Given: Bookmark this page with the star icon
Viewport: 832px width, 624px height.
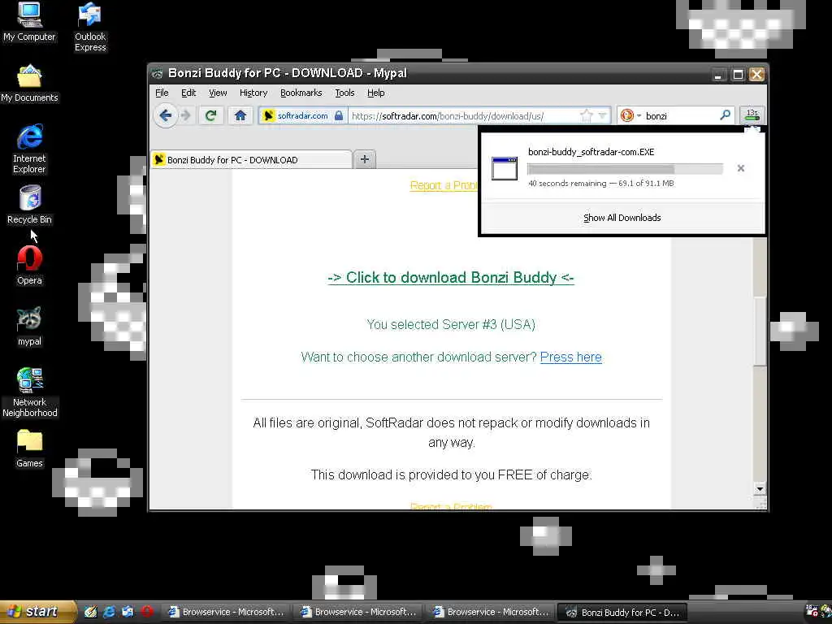Looking at the screenshot, I should (586, 115).
